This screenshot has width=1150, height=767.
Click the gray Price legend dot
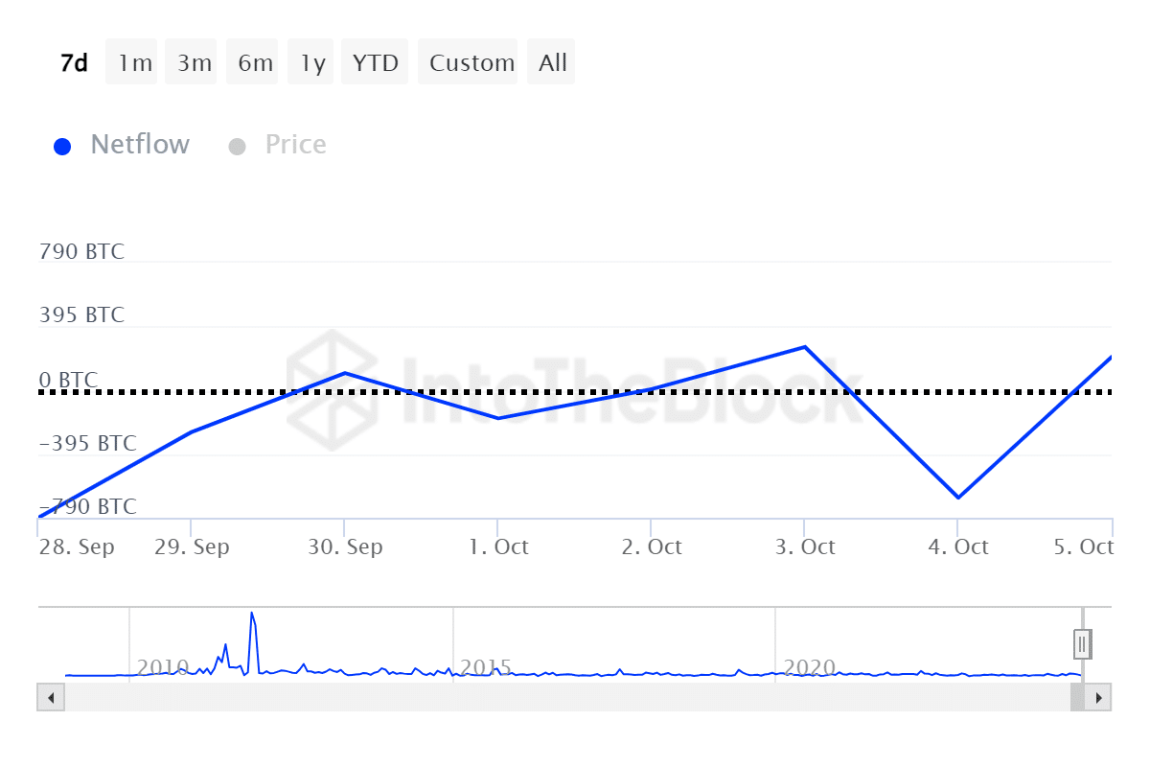[237, 146]
